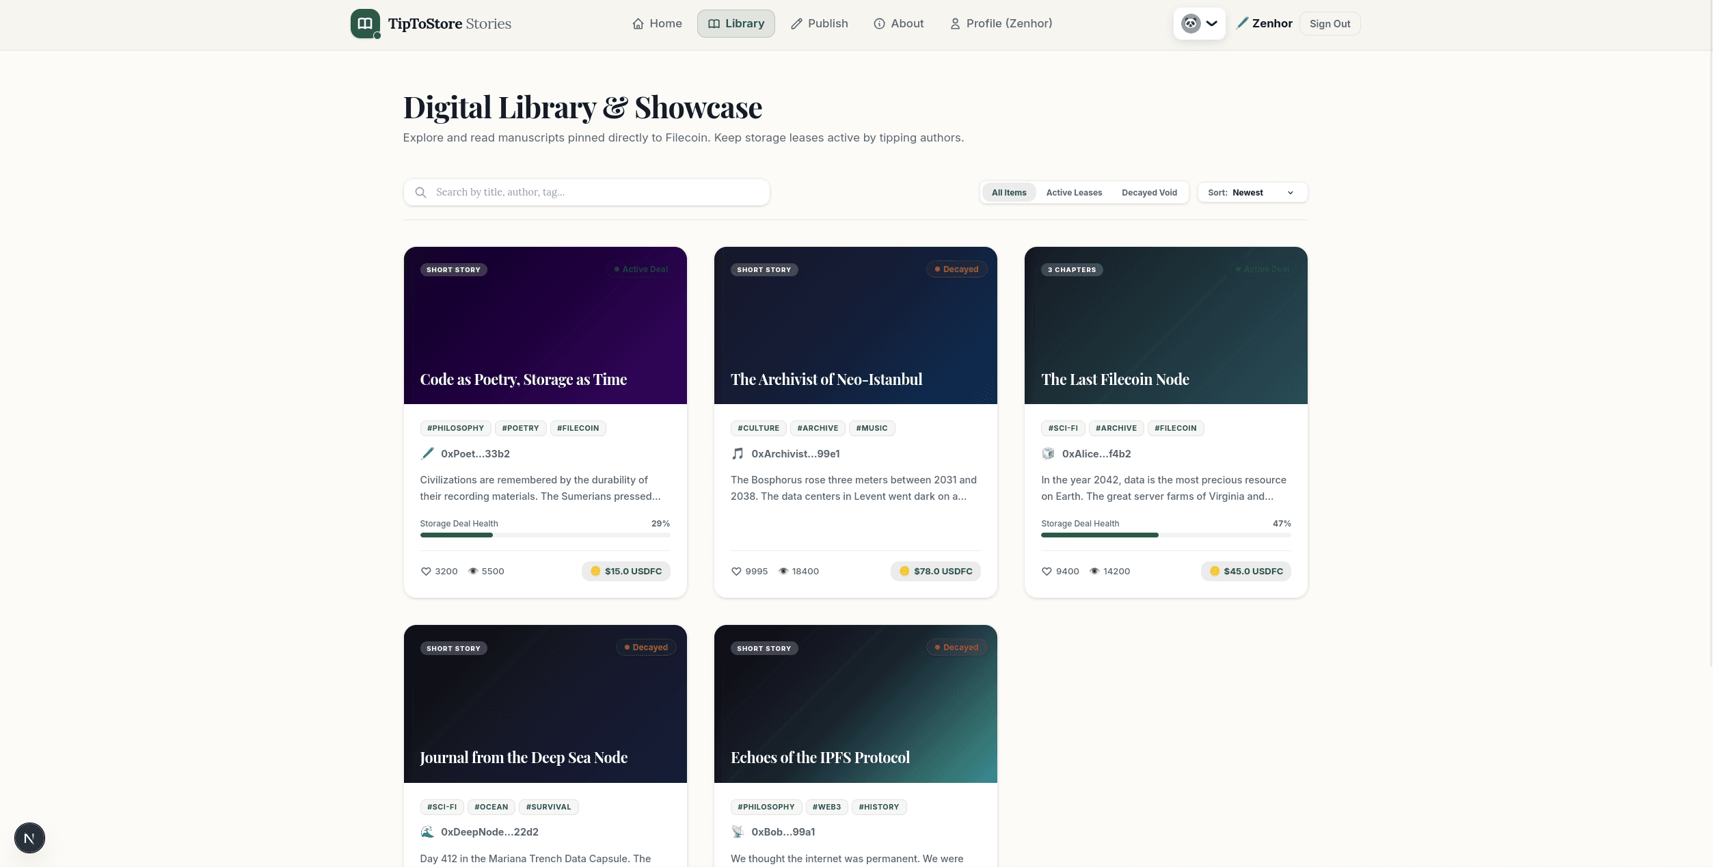Click eye icon beside 14200 views
Image resolution: width=1713 pixels, height=867 pixels.
(1094, 571)
